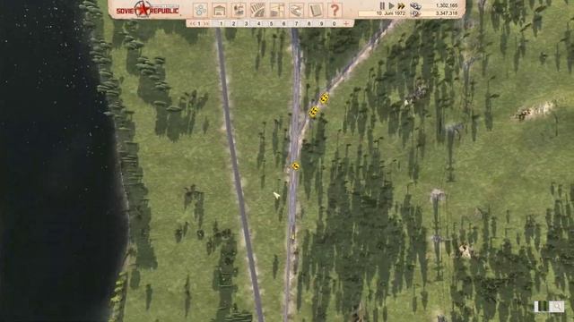Click the dollar currency coins icon
This screenshot has width=574, height=322.
tap(415, 13)
